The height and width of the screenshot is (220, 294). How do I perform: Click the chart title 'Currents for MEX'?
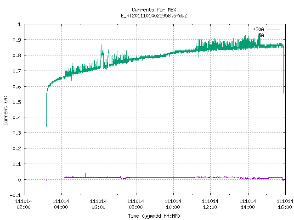pyautogui.click(x=154, y=10)
